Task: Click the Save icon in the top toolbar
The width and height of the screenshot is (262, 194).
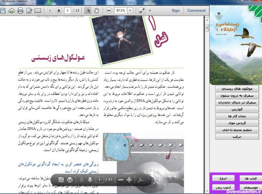Action: (3, 11)
